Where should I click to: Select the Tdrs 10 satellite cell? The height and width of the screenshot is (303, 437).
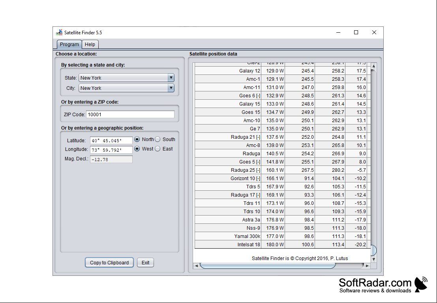228,212
